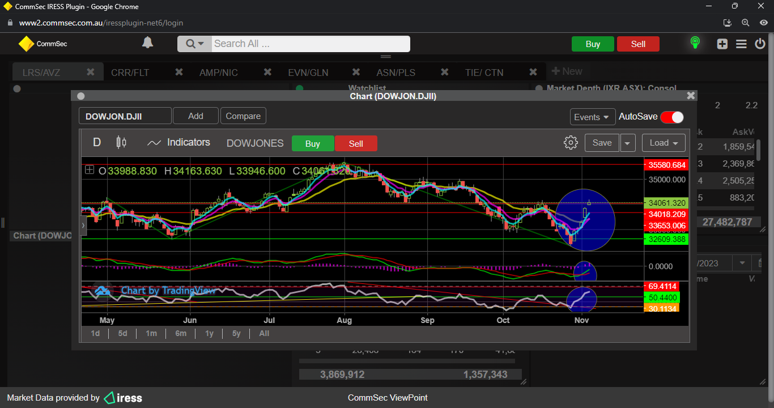Focus the Search All input field

click(311, 44)
